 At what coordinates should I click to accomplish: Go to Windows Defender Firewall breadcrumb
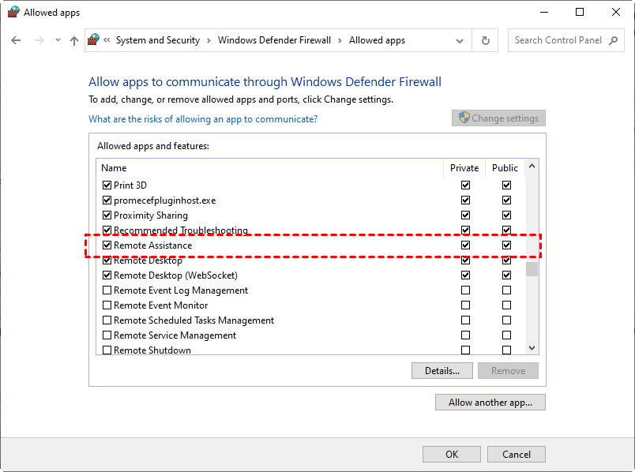coord(274,40)
